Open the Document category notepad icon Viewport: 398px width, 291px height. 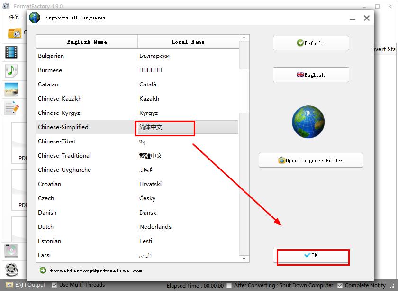(x=11, y=108)
